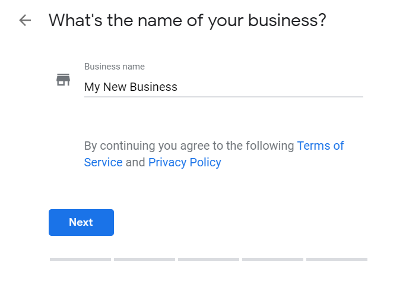The image size is (406, 284).
Task: Click the storefront icon beside Business name
Action: 63,80
